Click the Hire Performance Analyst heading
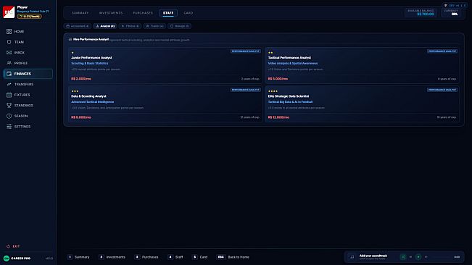The height and width of the screenshot is (265, 472). pos(91,39)
